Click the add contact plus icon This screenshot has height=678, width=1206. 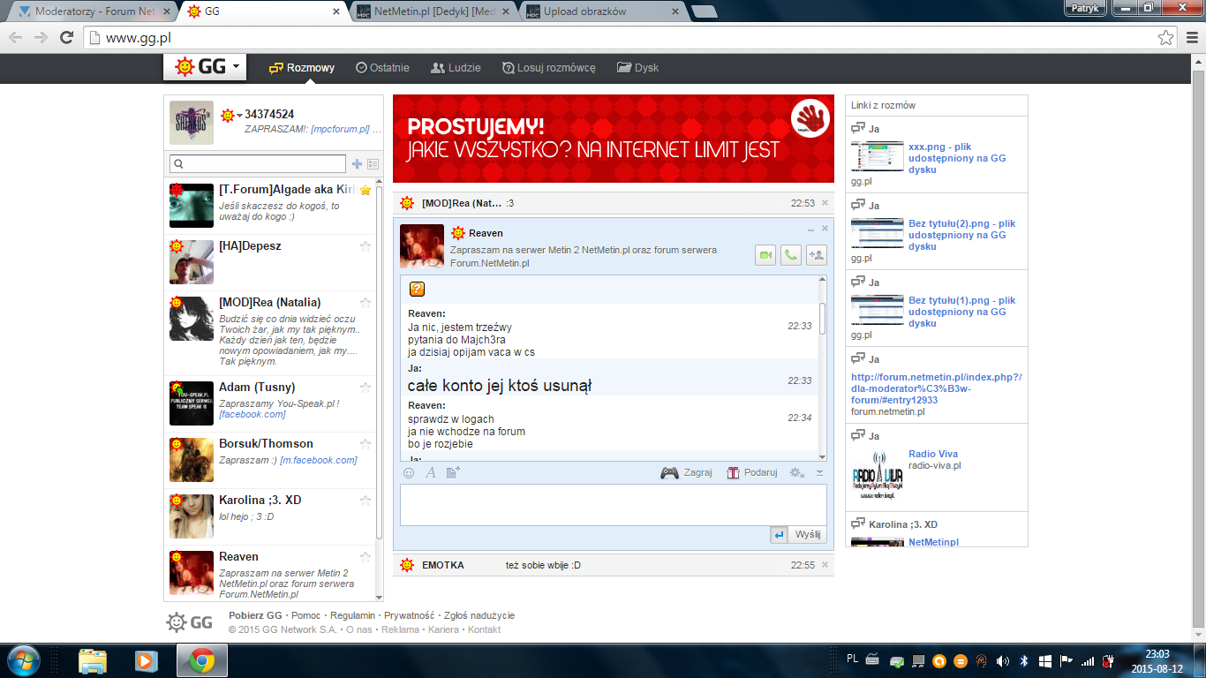[x=357, y=164]
